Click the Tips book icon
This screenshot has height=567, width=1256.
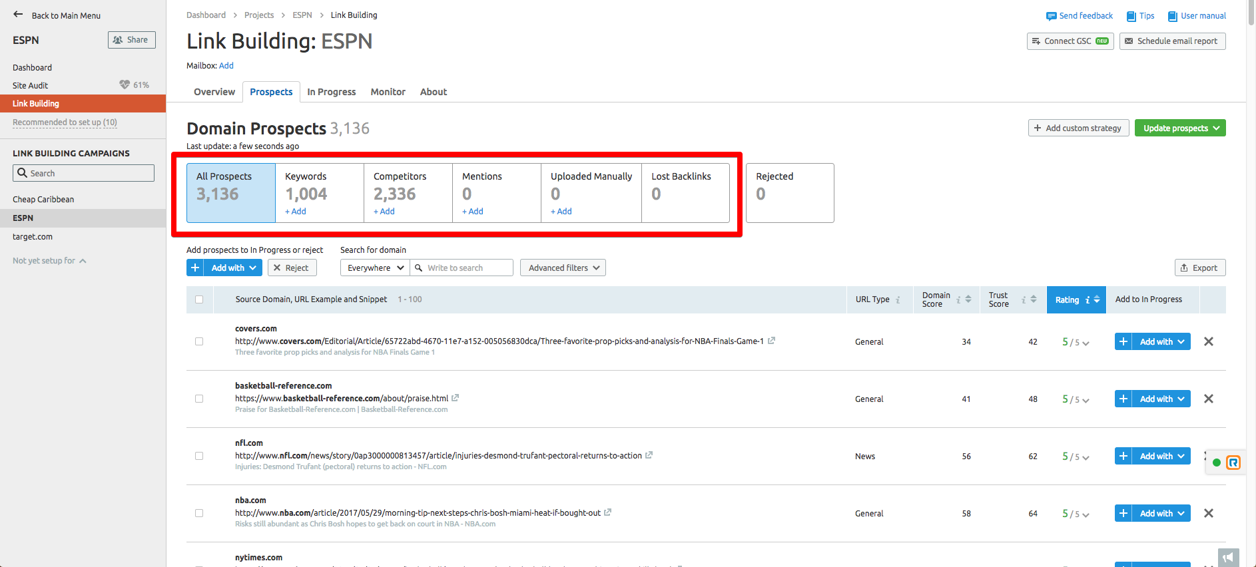click(1131, 16)
